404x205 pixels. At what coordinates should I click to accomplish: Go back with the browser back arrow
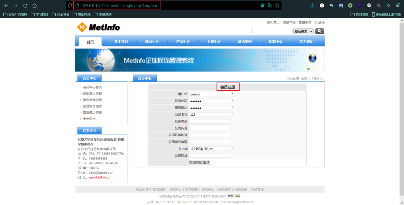point(6,6)
